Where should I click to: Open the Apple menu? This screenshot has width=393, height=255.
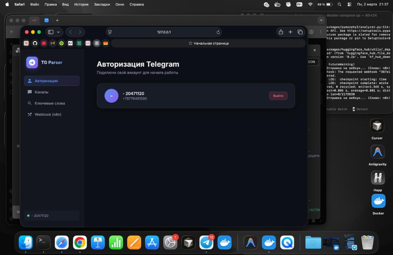point(7,4)
